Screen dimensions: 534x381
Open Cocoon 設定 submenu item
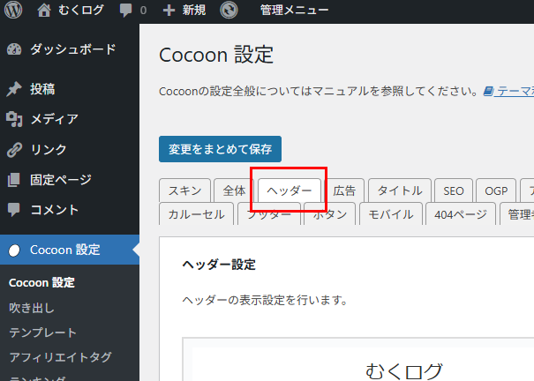pos(41,283)
